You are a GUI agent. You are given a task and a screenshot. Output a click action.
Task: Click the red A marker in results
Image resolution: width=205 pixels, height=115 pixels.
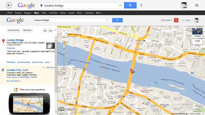3,41
